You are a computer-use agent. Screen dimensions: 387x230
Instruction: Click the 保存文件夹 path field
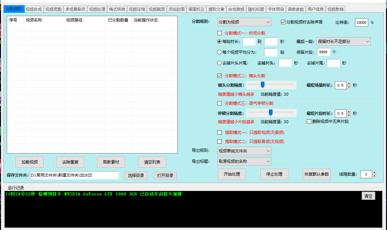click(x=74, y=175)
